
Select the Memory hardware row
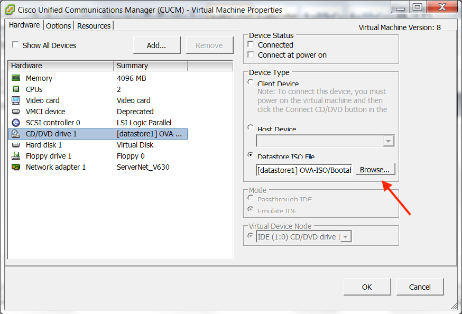pyautogui.click(x=98, y=78)
